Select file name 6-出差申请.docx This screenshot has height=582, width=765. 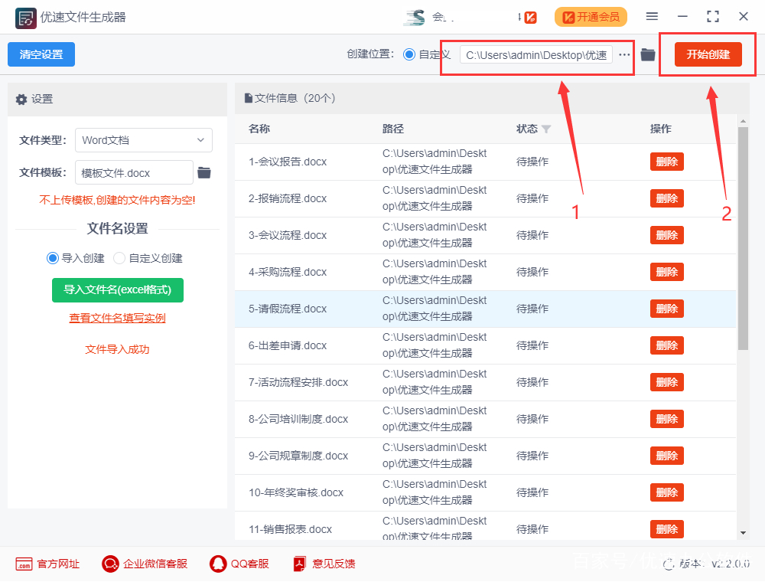[x=288, y=345]
